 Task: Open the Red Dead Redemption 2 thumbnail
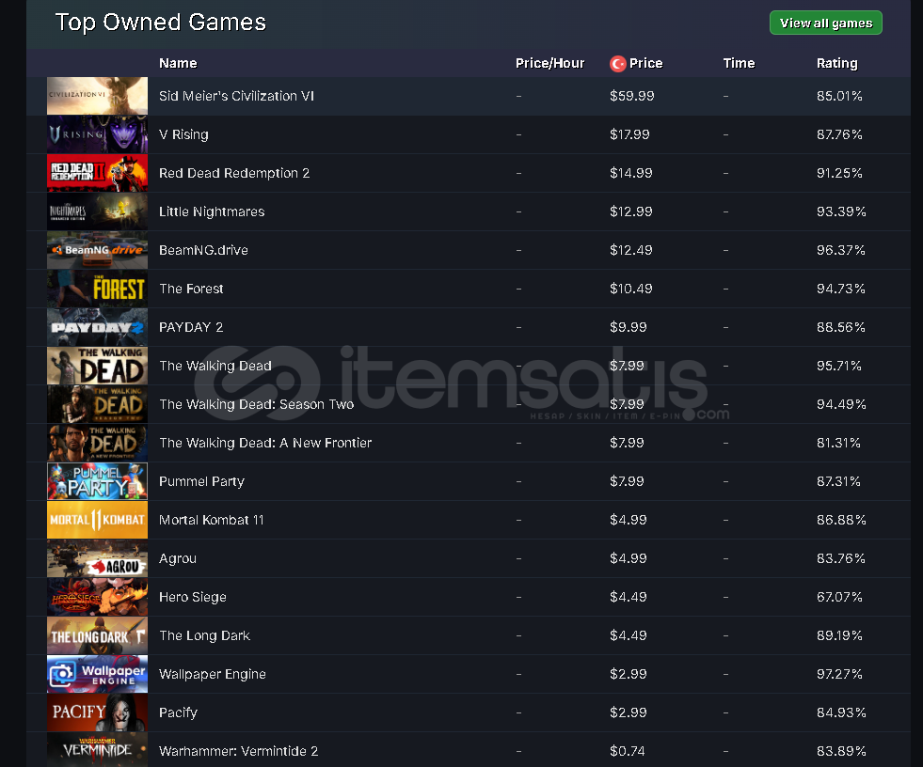pos(97,173)
